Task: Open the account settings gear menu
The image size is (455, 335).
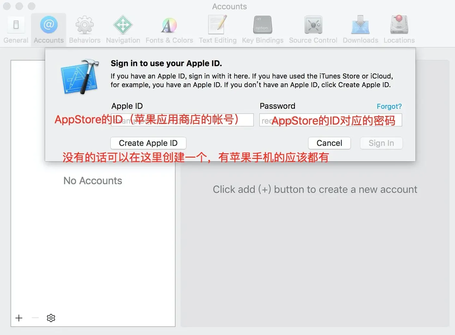Action: coord(51,318)
